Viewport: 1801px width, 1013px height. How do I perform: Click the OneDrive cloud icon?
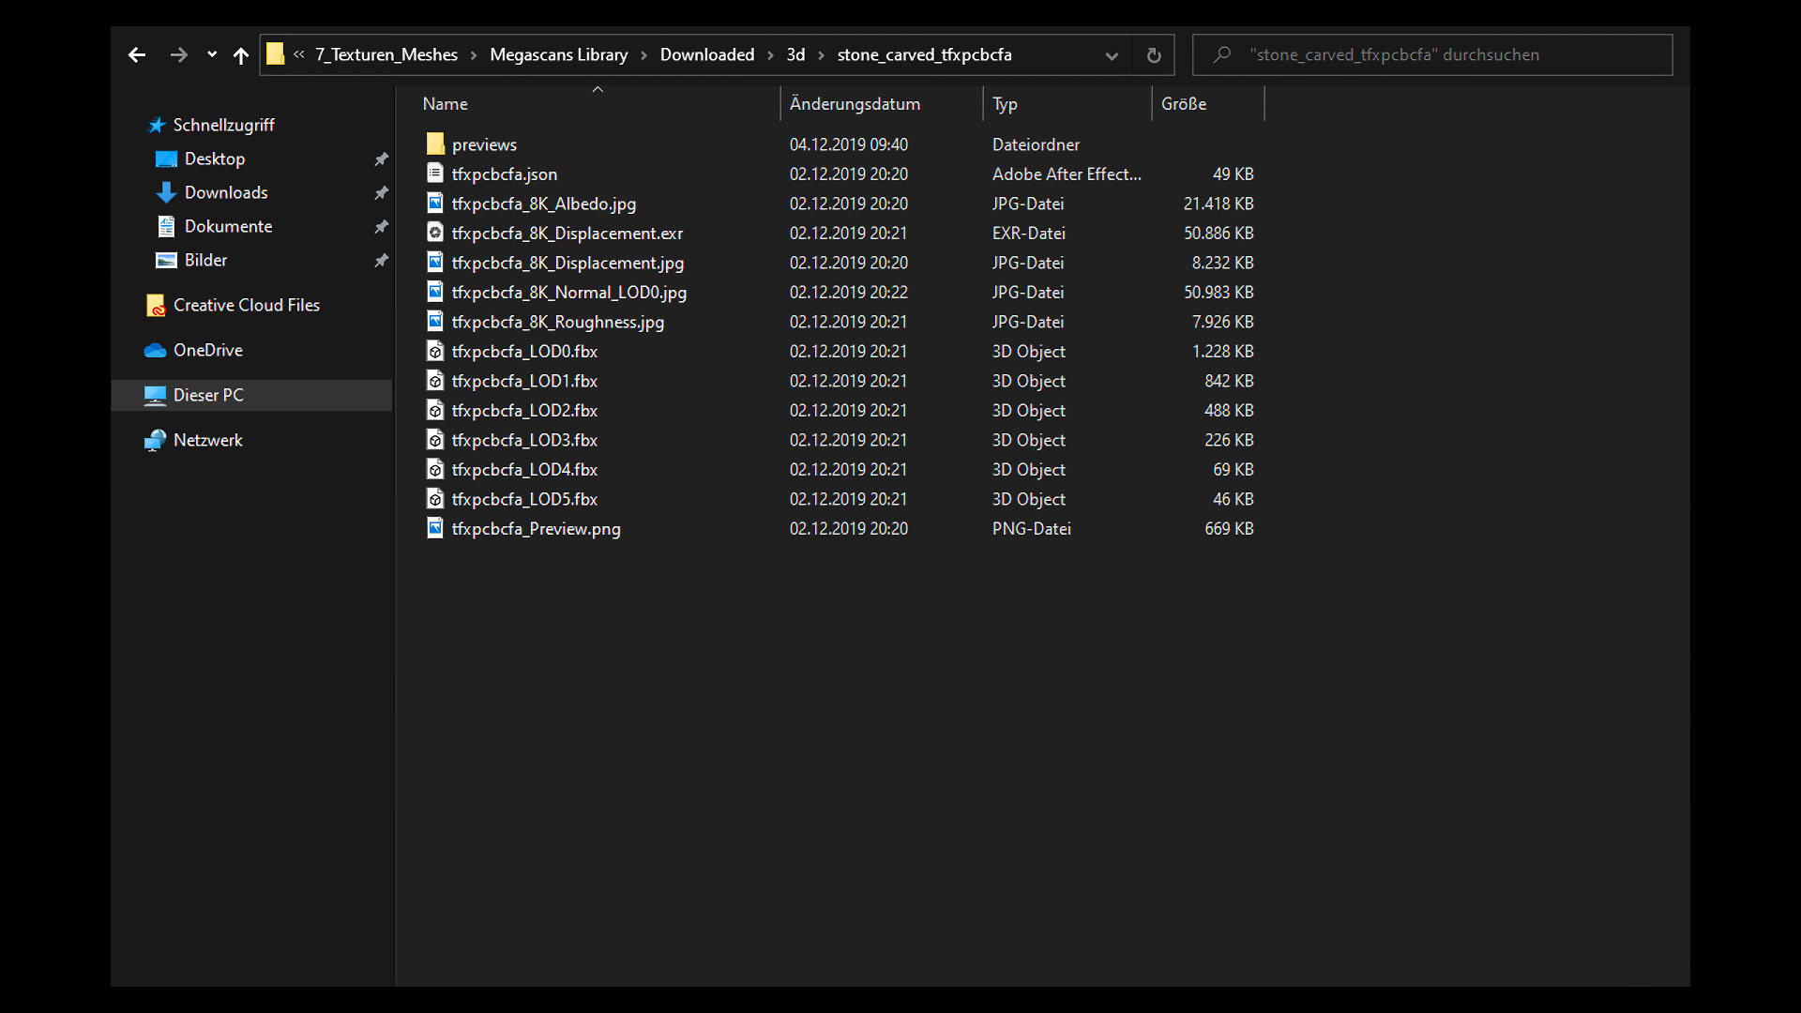pyautogui.click(x=155, y=350)
